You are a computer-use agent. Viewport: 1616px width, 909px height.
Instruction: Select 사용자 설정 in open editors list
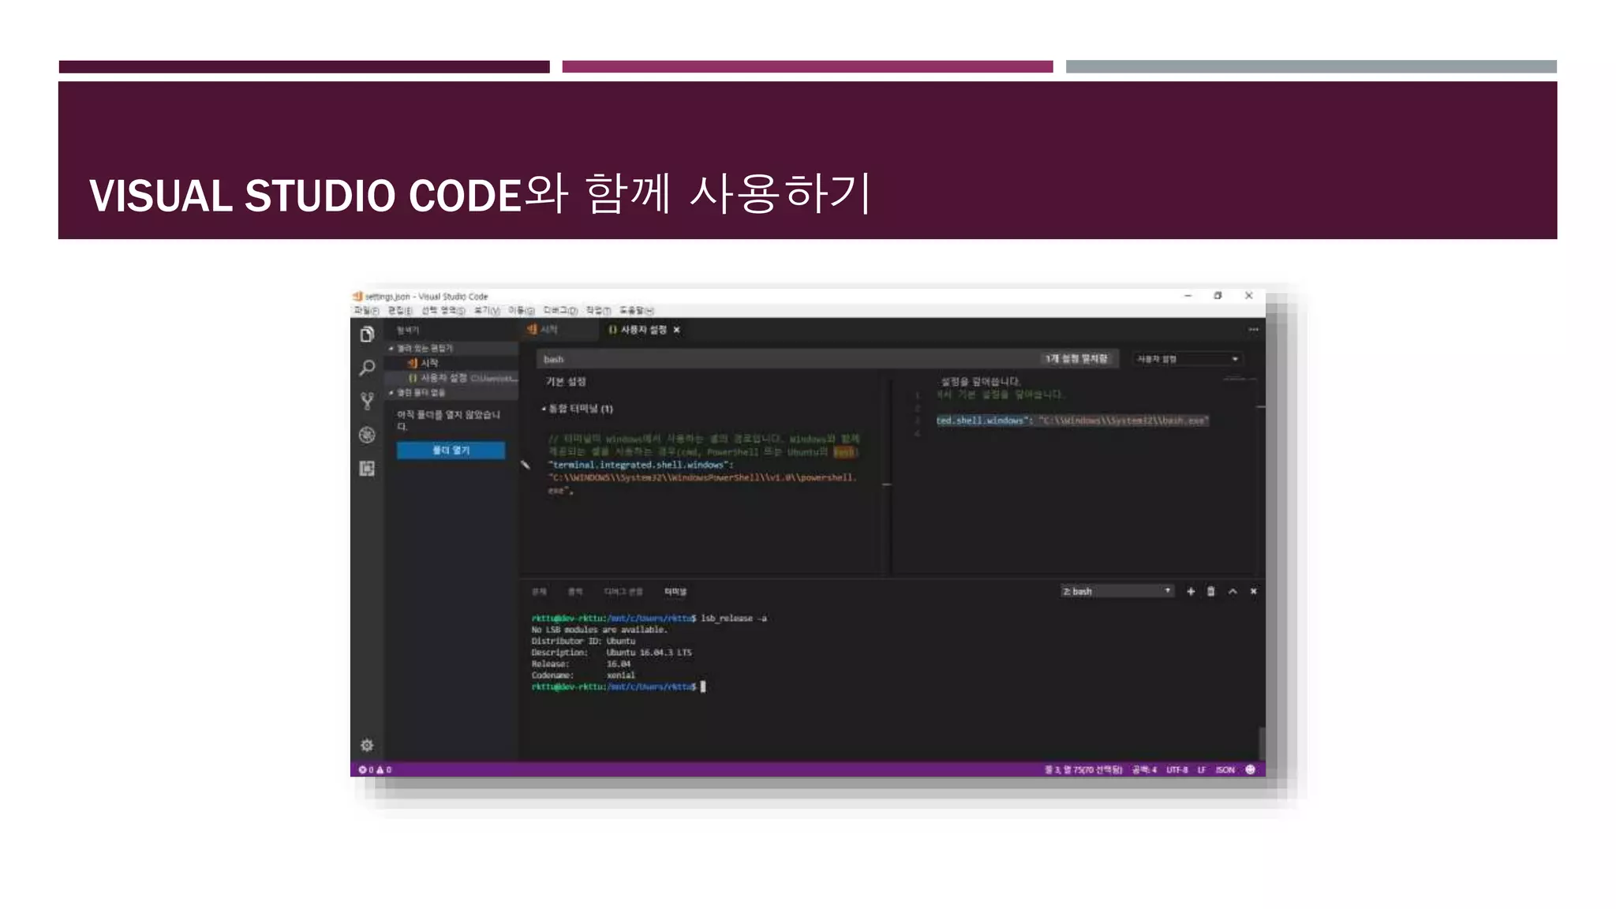click(451, 378)
